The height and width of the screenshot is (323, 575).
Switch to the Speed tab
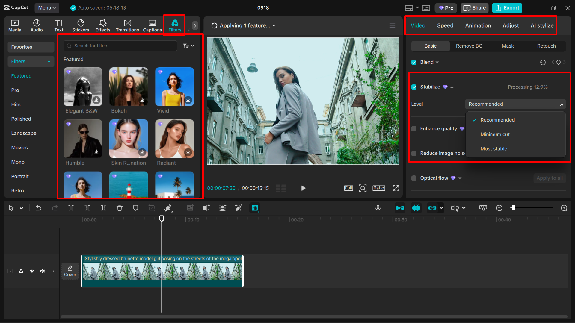tap(445, 25)
